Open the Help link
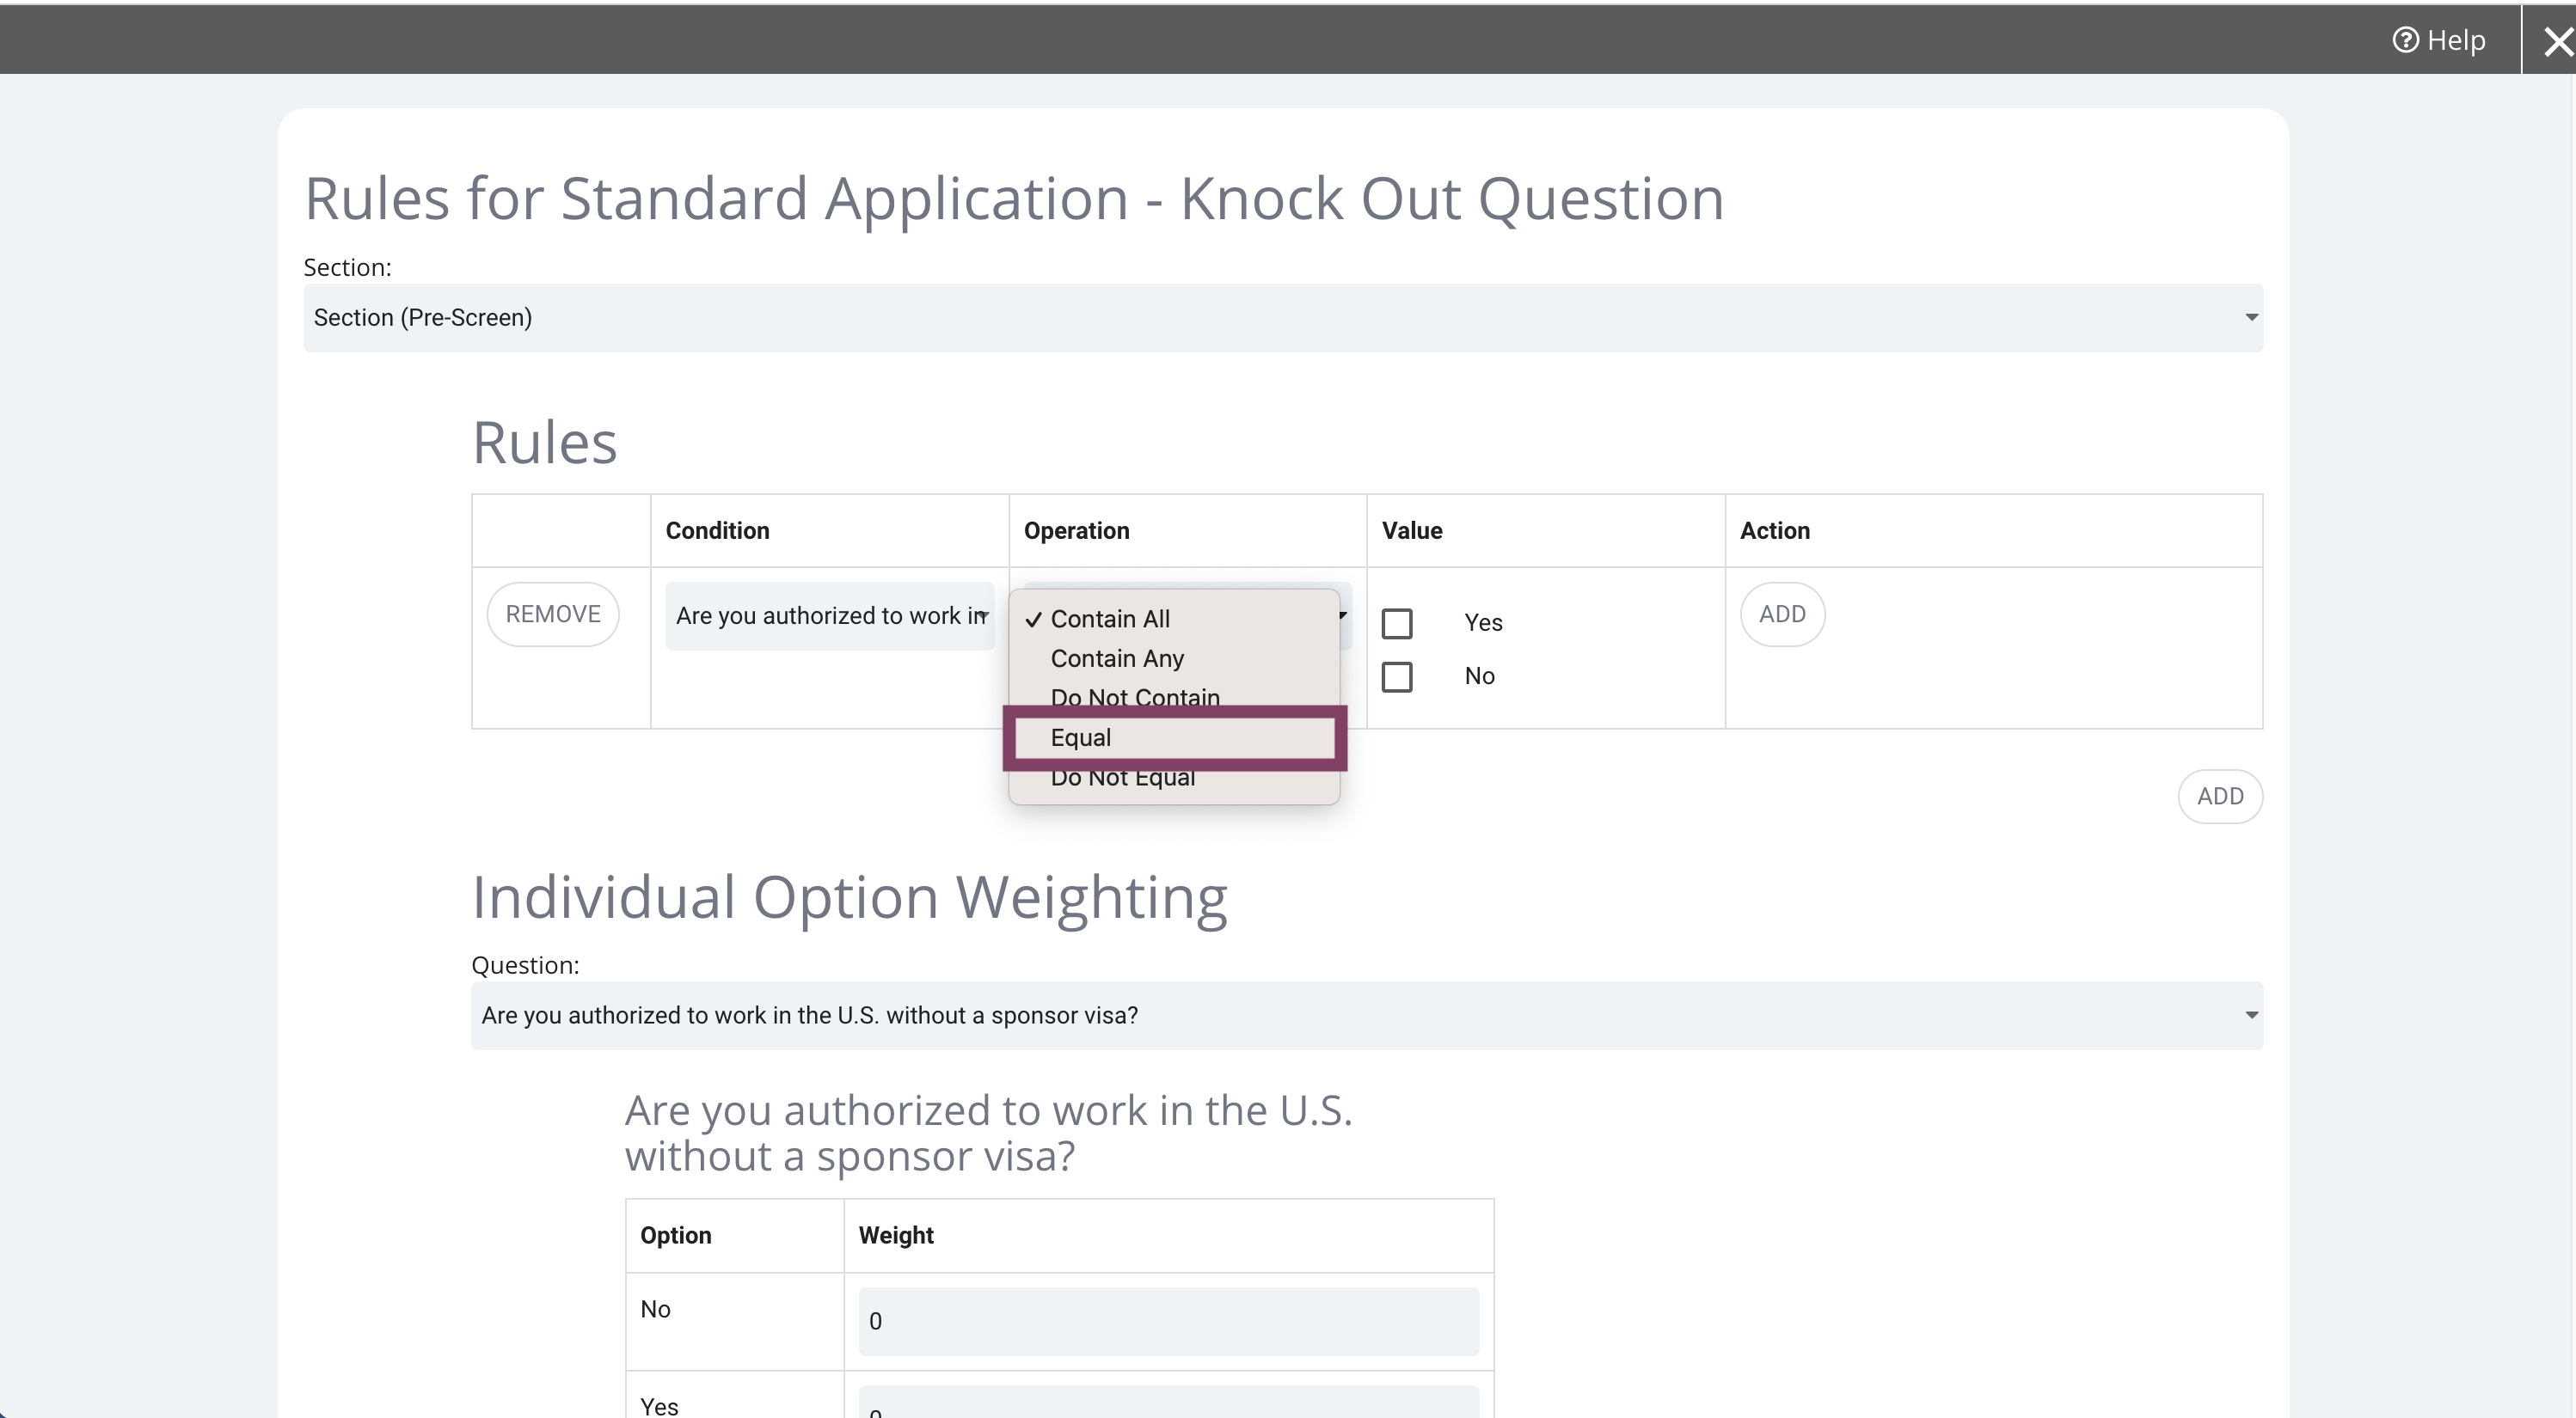This screenshot has width=2576, height=1418. click(x=2438, y=40)
